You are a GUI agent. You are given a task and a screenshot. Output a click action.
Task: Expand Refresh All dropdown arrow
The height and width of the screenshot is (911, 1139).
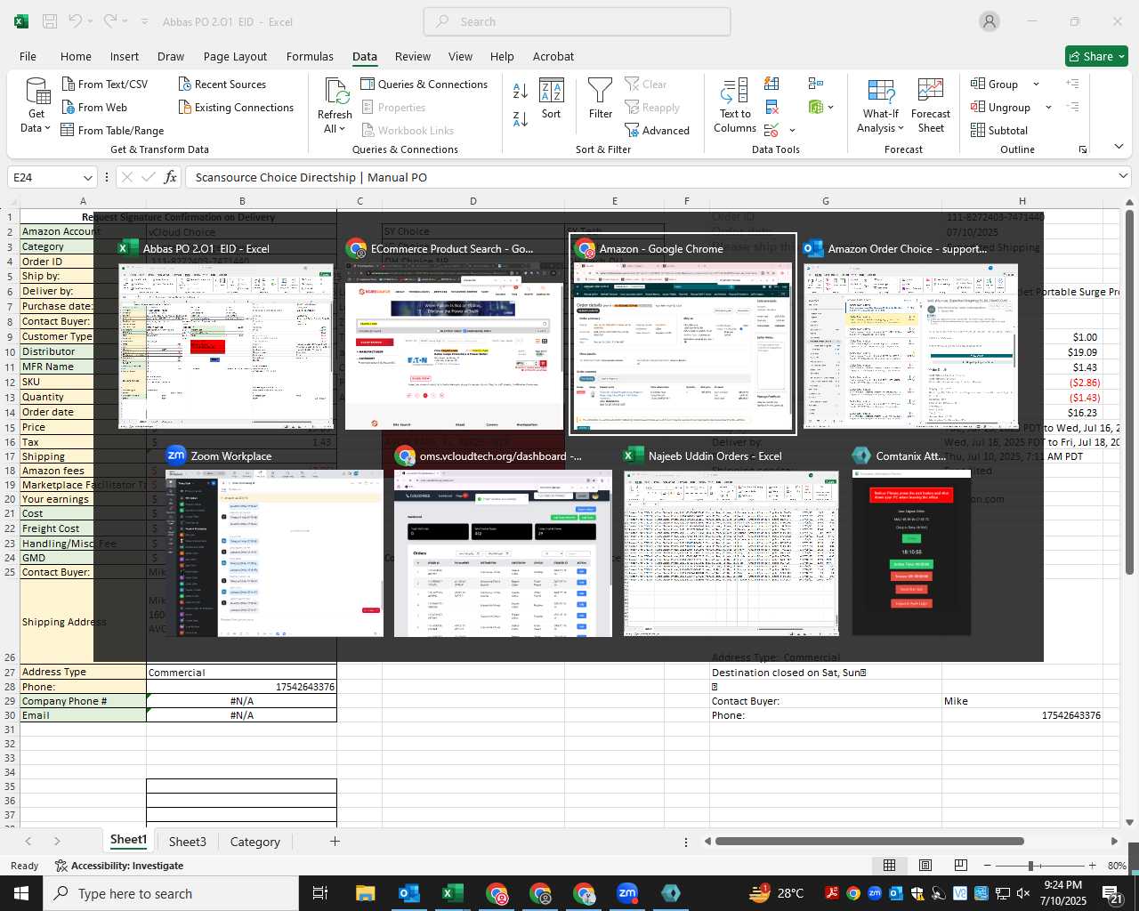pos(342,128)
